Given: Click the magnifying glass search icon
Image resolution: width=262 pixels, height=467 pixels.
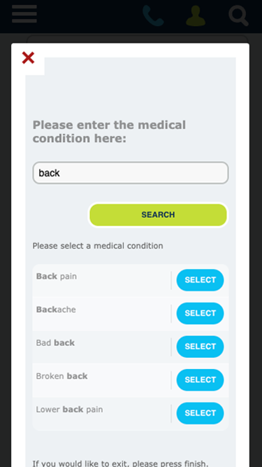Looking at the screenshot, I should pyautogui.click(x=238, y=15).
